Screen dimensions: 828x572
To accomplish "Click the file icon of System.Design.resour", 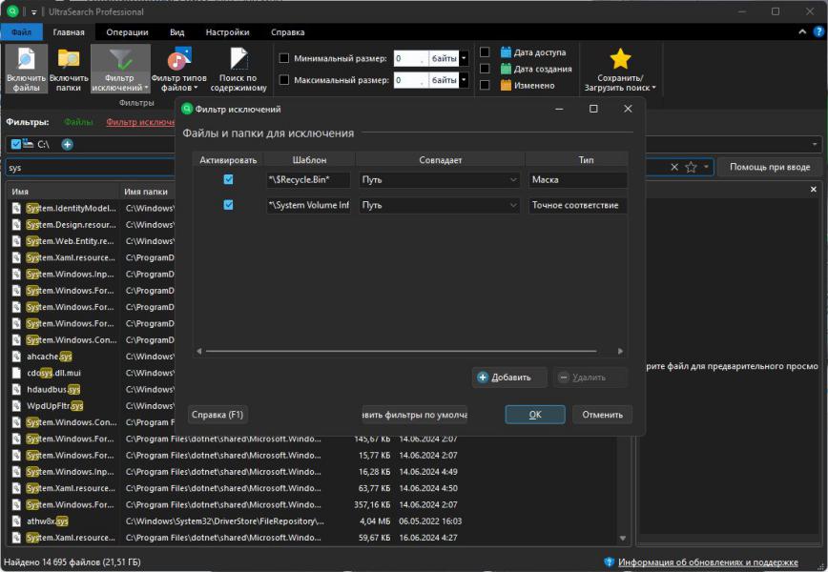I will coord(17,224).
